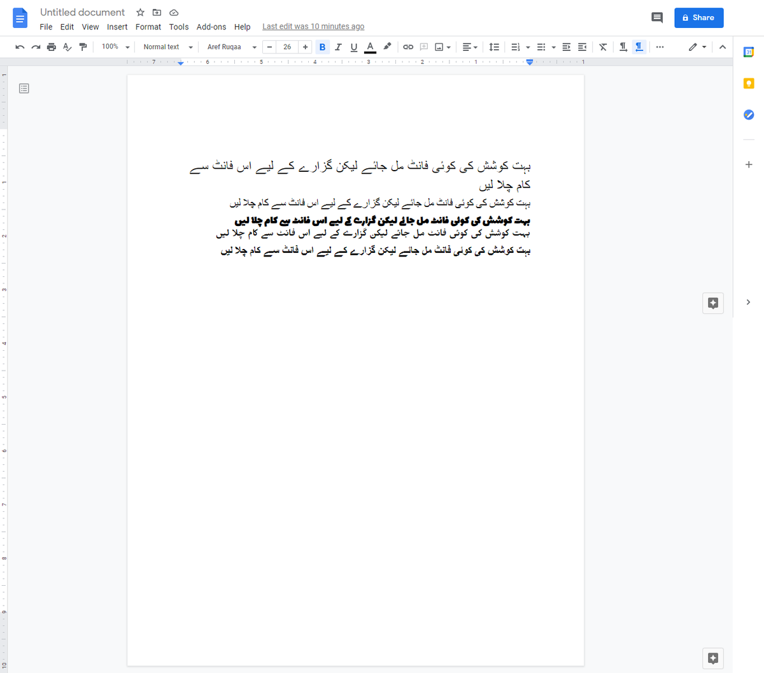Increase font size with plus button
764x673 pixels.
click(306, 47)
